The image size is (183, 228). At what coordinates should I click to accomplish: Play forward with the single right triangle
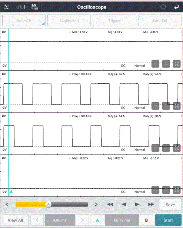click(x=137, y=205)
